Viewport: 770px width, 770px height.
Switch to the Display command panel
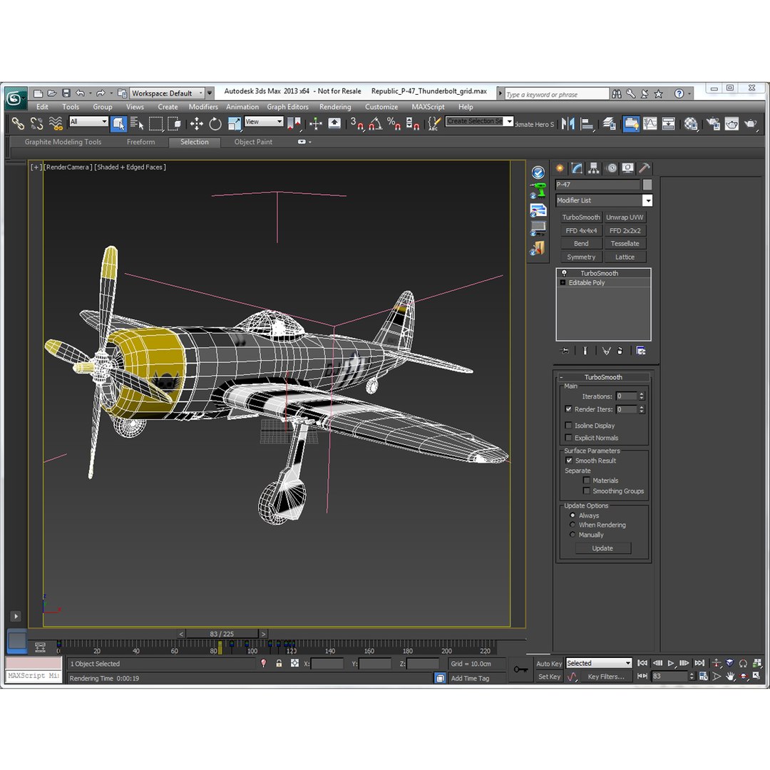(627, 168)
